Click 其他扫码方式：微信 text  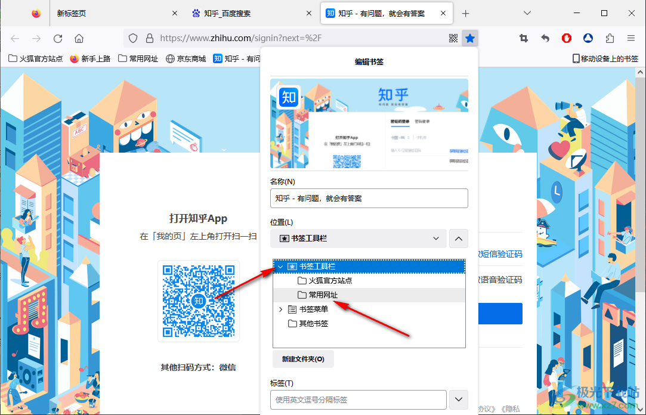tap(198, 368)
